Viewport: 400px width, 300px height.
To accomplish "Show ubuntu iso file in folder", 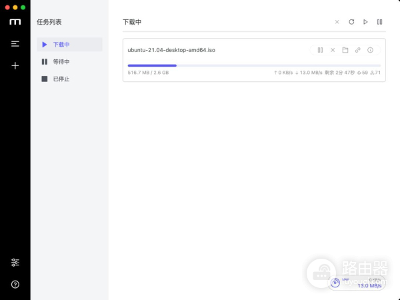I will point(345,50).
